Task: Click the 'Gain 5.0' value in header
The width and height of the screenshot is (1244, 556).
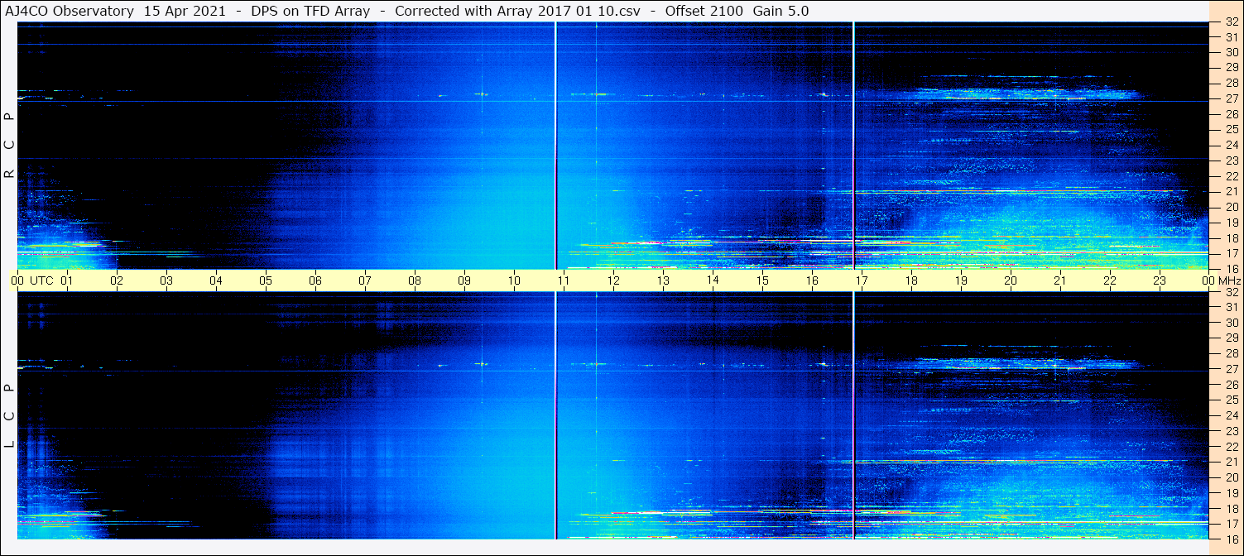Action: (x=781, y=11)
